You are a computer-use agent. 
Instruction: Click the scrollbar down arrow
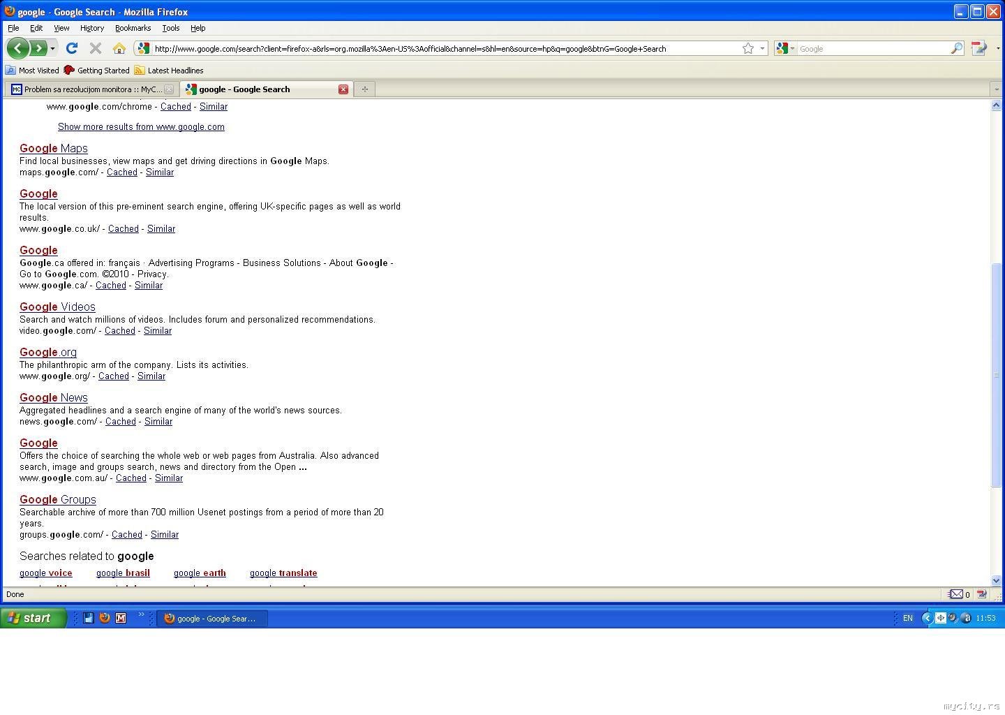(996, 580)
